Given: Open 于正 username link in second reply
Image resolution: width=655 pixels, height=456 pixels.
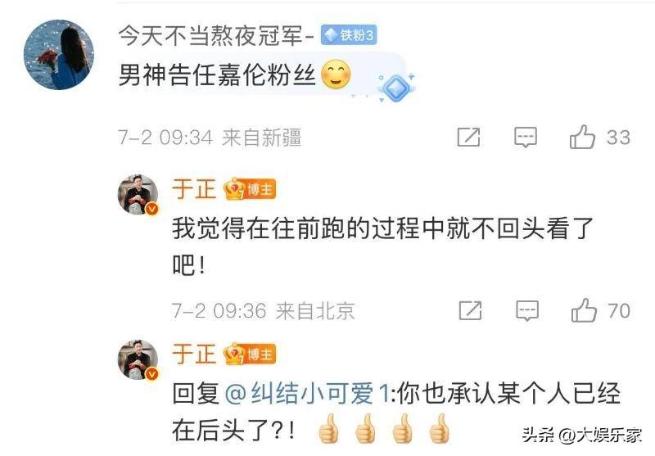Looking at the screenshot, I should tap(194, 354).
